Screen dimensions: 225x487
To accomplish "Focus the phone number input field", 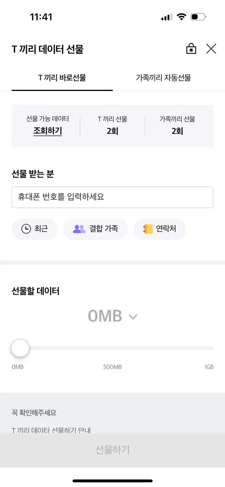I will 112,197.
